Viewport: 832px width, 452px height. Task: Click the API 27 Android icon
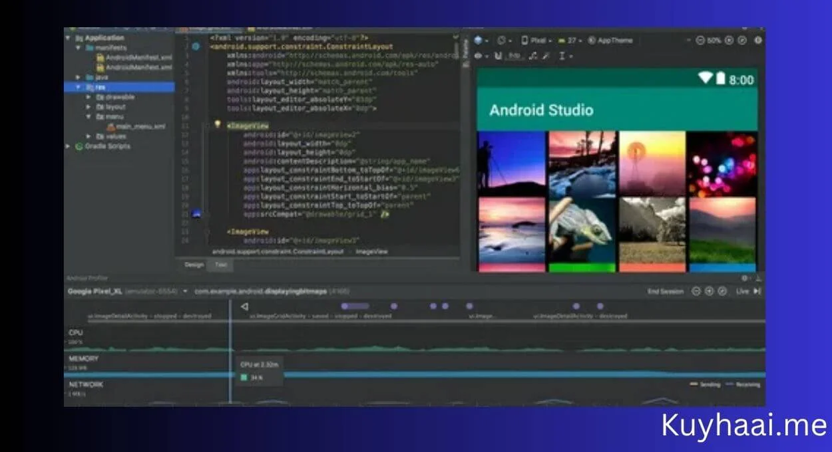(562, 41)
